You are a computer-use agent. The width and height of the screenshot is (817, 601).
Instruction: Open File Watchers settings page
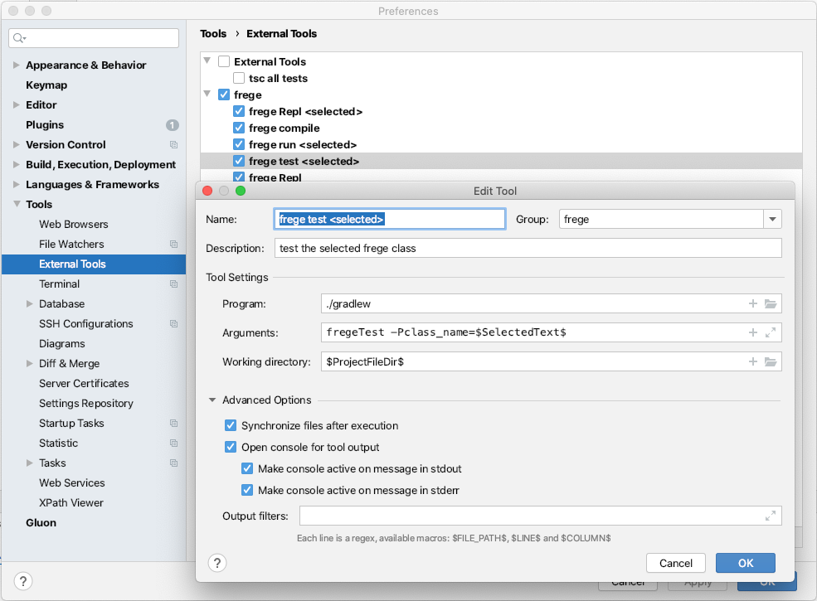pos(71,244)
